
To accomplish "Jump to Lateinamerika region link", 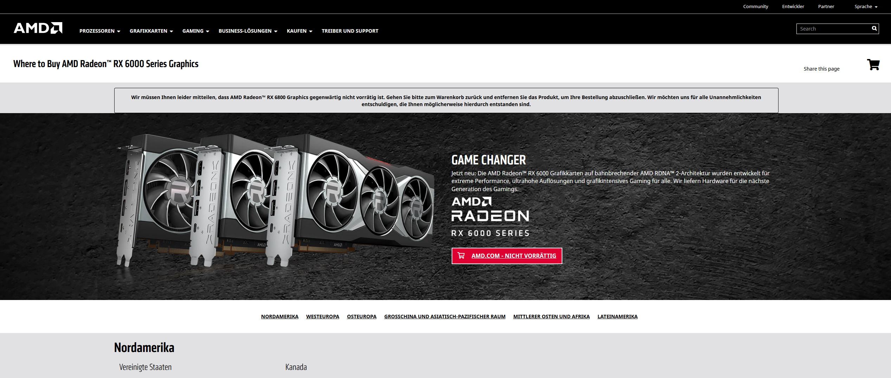I will tap(618, 317).
